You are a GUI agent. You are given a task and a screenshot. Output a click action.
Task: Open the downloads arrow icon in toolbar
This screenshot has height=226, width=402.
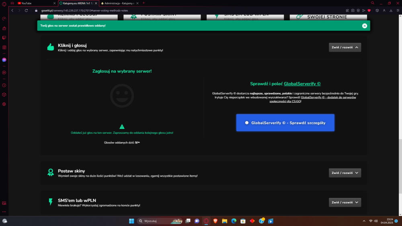coord(391,10)
